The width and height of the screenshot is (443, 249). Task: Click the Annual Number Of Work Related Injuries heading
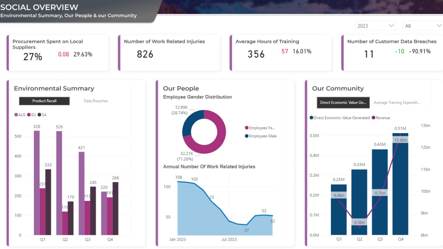pos(209,166)
